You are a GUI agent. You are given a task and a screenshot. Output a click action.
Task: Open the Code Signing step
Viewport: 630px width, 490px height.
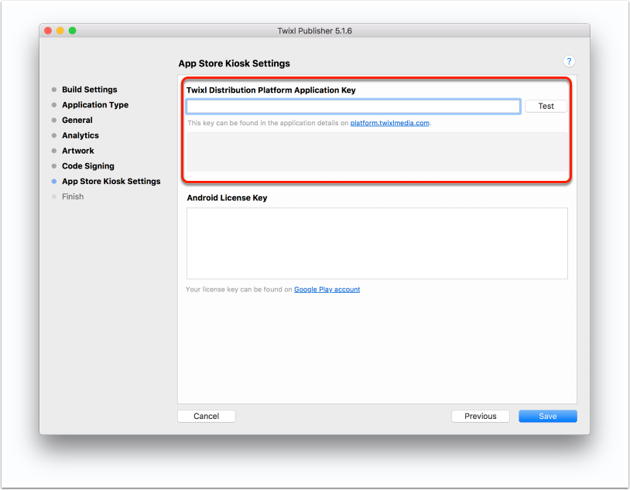click(87, 165)
